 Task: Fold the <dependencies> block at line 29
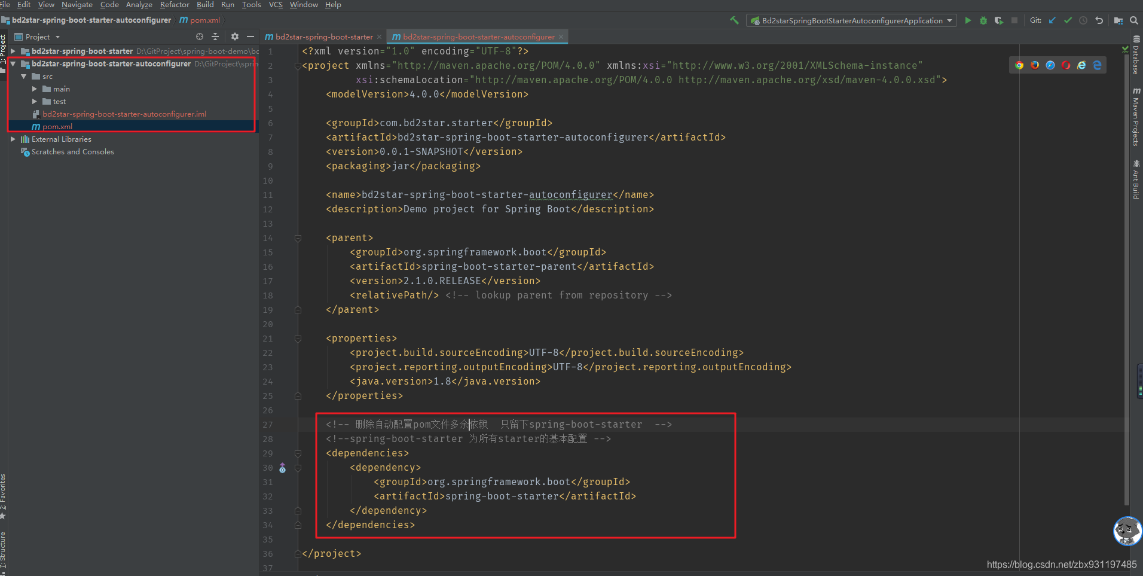298,453
